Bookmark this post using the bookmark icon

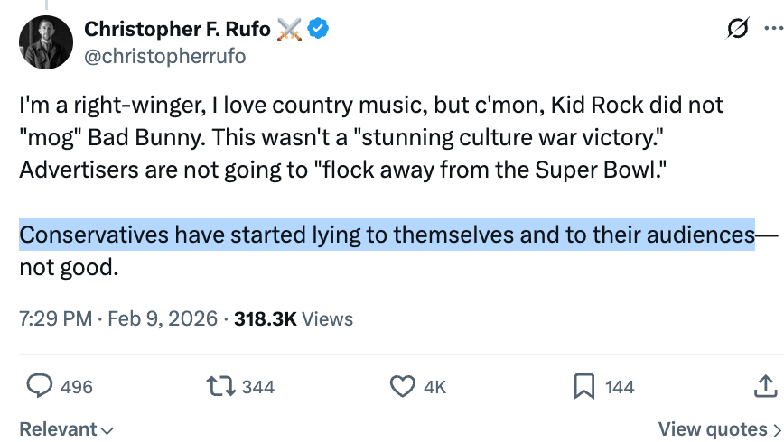(x=584, y=386)
